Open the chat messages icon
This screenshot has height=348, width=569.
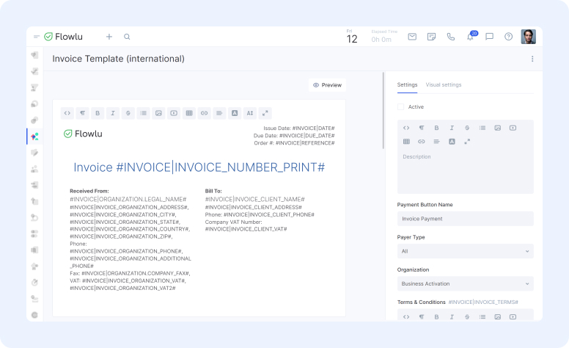click(490, 37)
